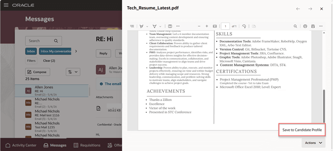Click the Reply button
The height and width of the screenshot is (151, 333).
point(103,53)
